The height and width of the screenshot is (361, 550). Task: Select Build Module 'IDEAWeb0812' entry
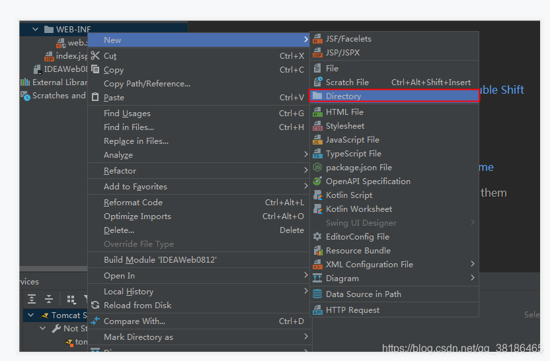point(198,260)
